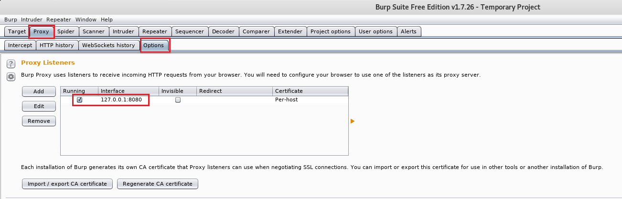This screenshot has height=199, width=622.
Task: Open the HTTP history sub-tab
Action: 57,45
